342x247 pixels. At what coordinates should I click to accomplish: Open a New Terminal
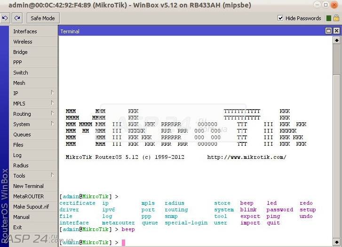coord(33,186)
